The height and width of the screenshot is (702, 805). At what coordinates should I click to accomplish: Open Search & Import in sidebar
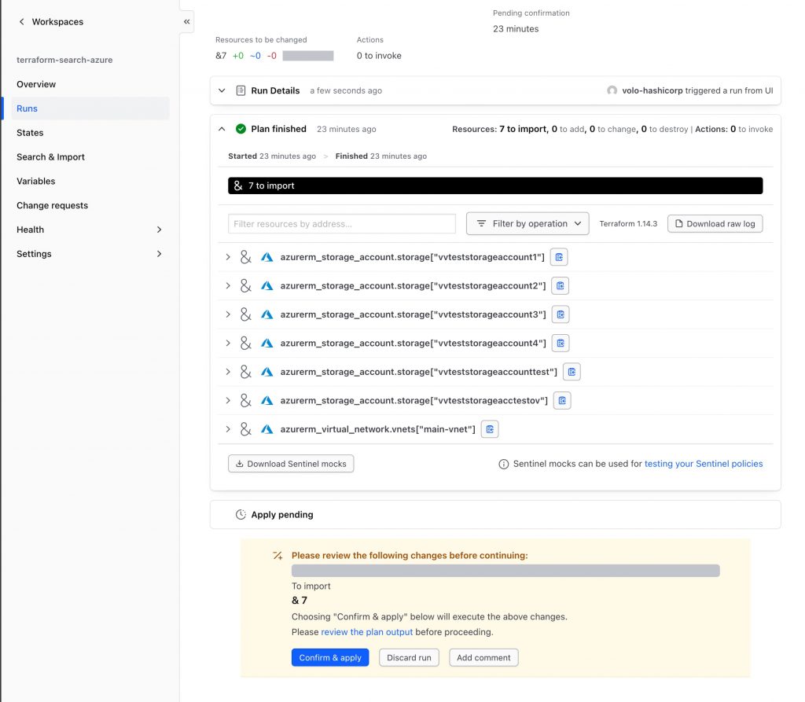point(50,157)
